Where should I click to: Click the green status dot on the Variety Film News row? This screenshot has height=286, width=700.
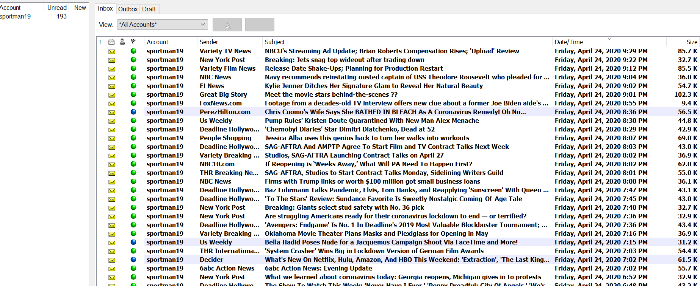pyautogui.click(x=133, y=68)
